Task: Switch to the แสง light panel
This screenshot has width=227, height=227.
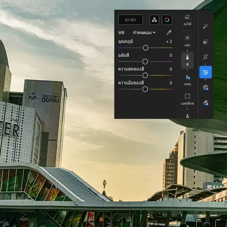Action: click(x=187, y=41)
